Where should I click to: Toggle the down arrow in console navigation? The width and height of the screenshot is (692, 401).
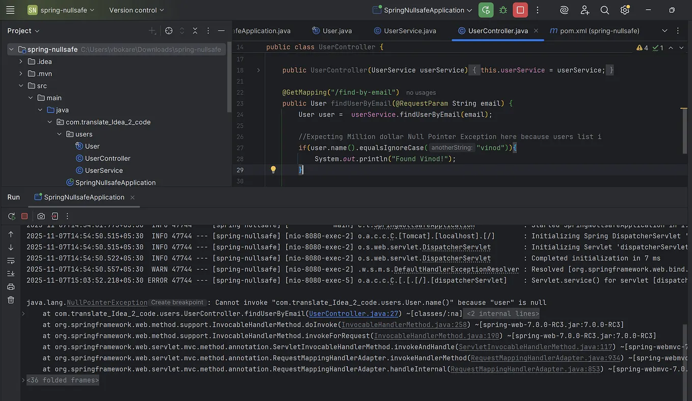click(11, 248)
